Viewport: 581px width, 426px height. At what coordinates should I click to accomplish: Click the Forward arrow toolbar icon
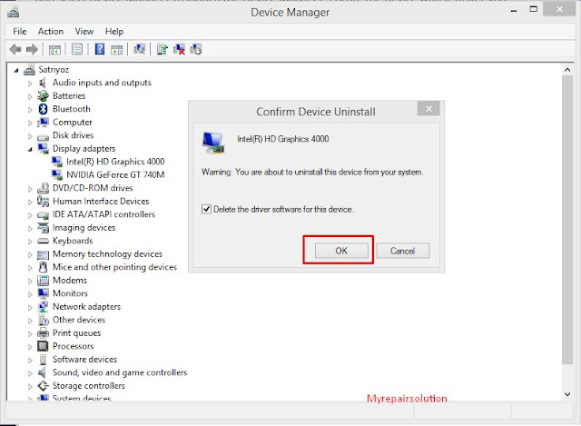pos(32,49)
